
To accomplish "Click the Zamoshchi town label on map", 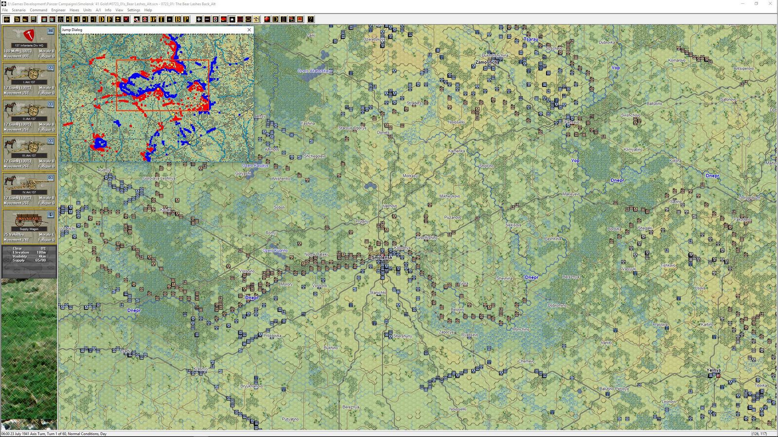I will point(487,62).
